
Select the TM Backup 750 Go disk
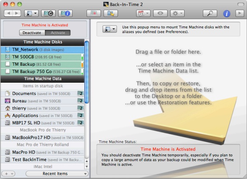tap(42, 72)
